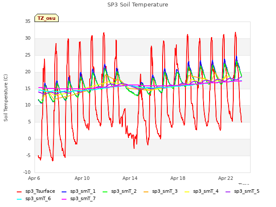The height and width of the screenshot is (207, 276).
Task: Click the blue sp3_smT_1 legend swatch
Action: pyautogui.click(x=64, y=191)
